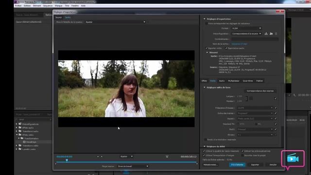Open the Fichier menu

point(18,6)
